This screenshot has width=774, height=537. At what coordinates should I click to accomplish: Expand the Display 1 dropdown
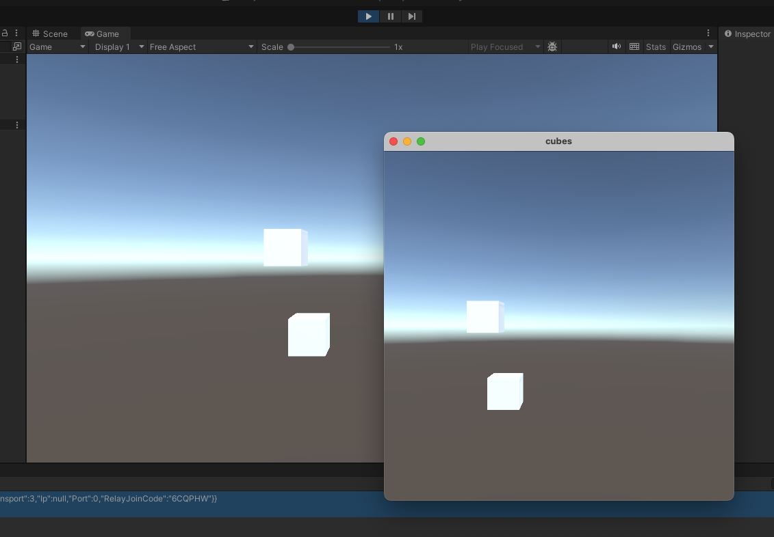(120, 47)
